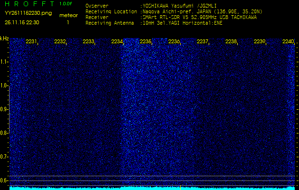Click the 2238 time axis label
The height and width of the screenshot is (190, 299).
click(231, 41)
